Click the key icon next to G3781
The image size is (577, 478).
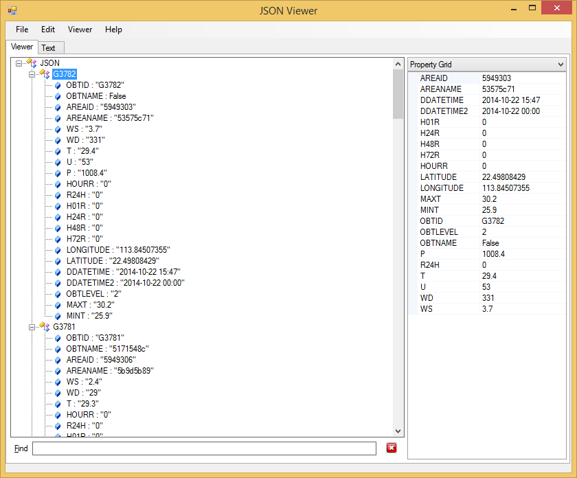(x=43, y=326)
